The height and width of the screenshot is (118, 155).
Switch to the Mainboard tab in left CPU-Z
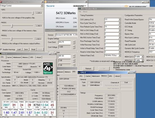(17, 57)
